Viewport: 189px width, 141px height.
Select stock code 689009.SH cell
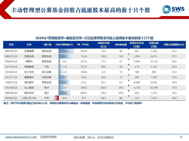tap(11, 98)
